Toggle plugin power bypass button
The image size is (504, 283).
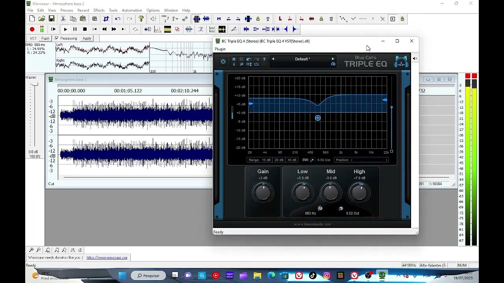223,61
